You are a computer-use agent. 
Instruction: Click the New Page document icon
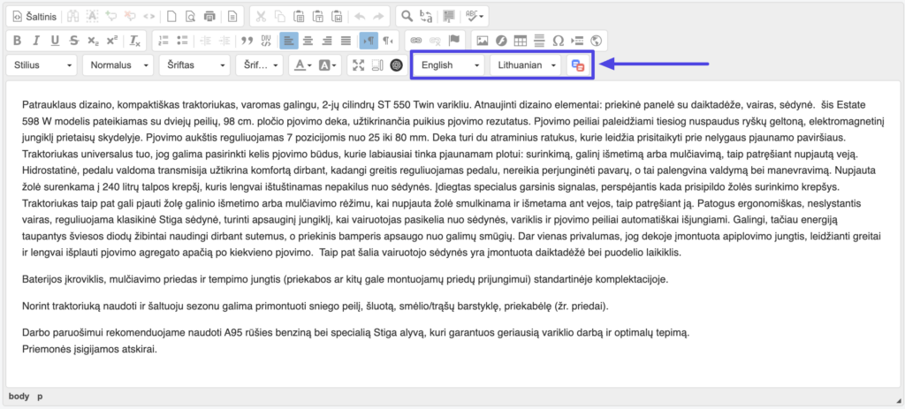pyautogui.click(x=171, y=16)
